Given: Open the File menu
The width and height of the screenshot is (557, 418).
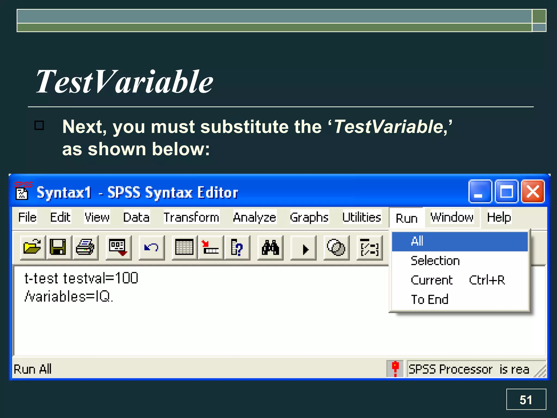Looking at the screenshot, I should (x=27, y=217).
